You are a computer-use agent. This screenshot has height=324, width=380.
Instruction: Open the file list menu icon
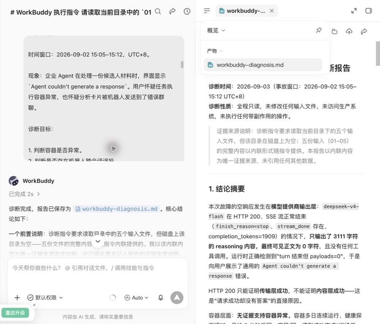(207, 11)
